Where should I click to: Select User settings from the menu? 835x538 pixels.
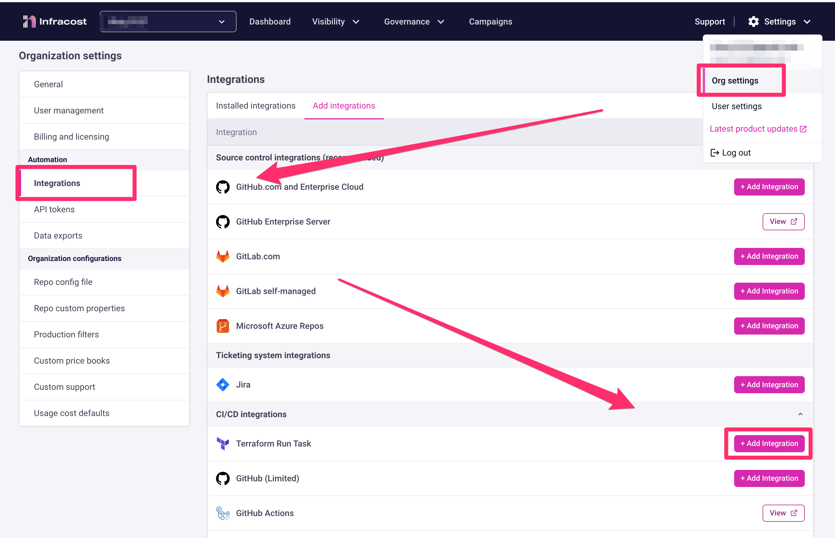pos(736,106)
